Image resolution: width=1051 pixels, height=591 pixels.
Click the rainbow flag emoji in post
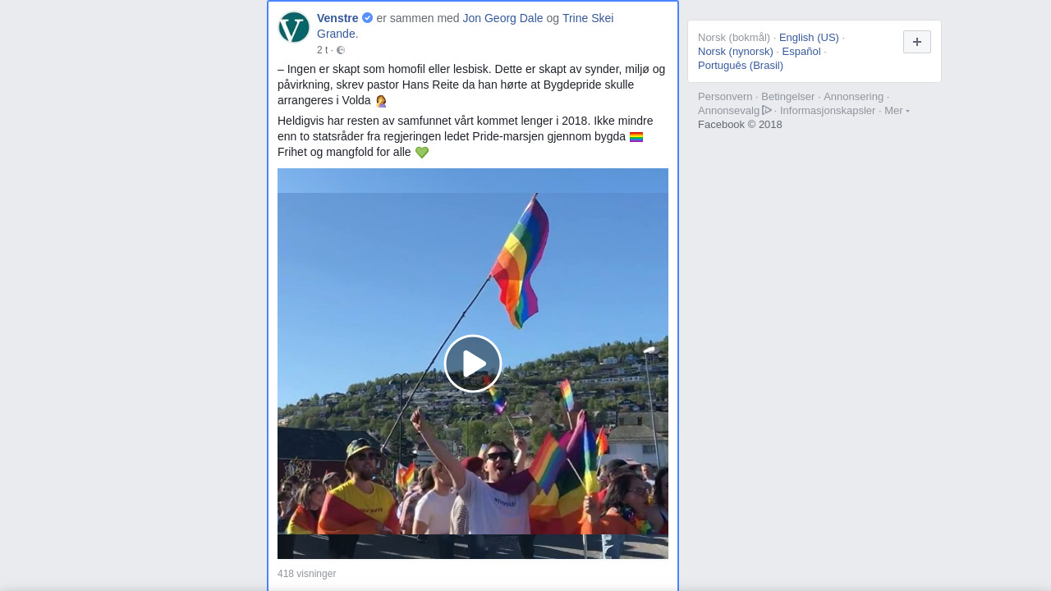coord(636,137)
